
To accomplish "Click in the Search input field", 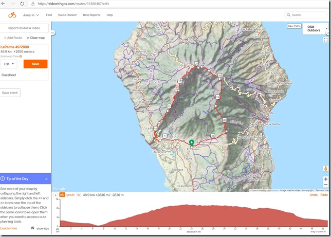I will tap(306, 15).
